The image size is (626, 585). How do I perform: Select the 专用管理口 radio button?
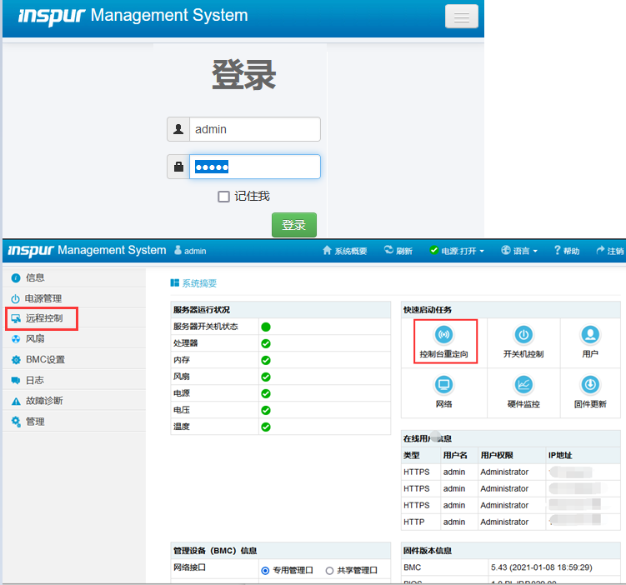click(265, 571)
